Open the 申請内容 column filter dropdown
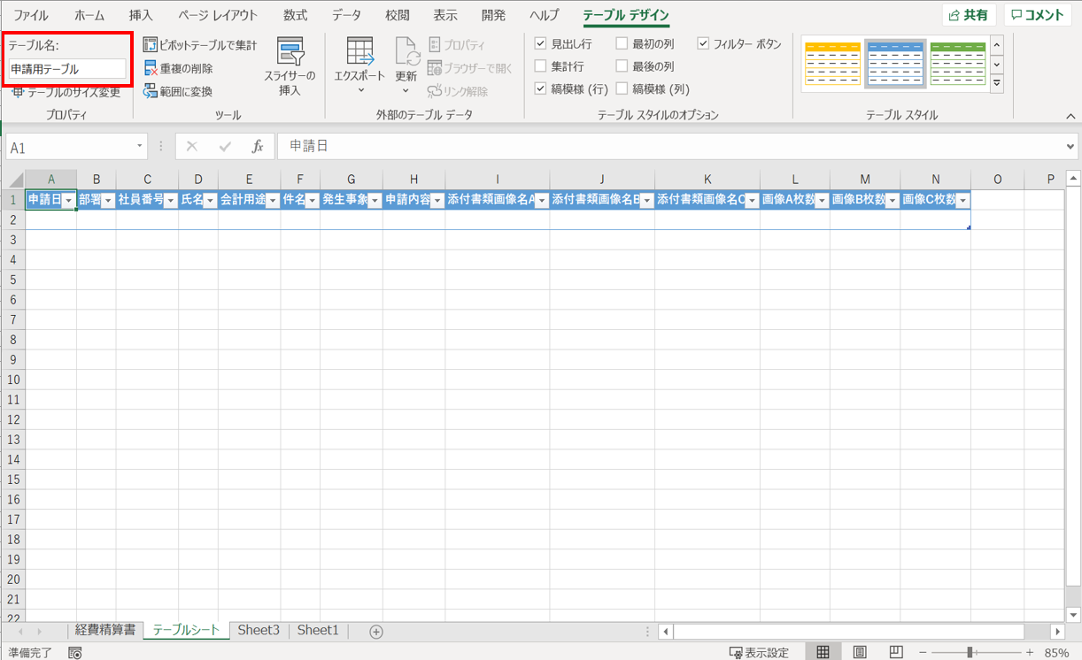This screenshot has height=660, width=1082. [437, 201]
